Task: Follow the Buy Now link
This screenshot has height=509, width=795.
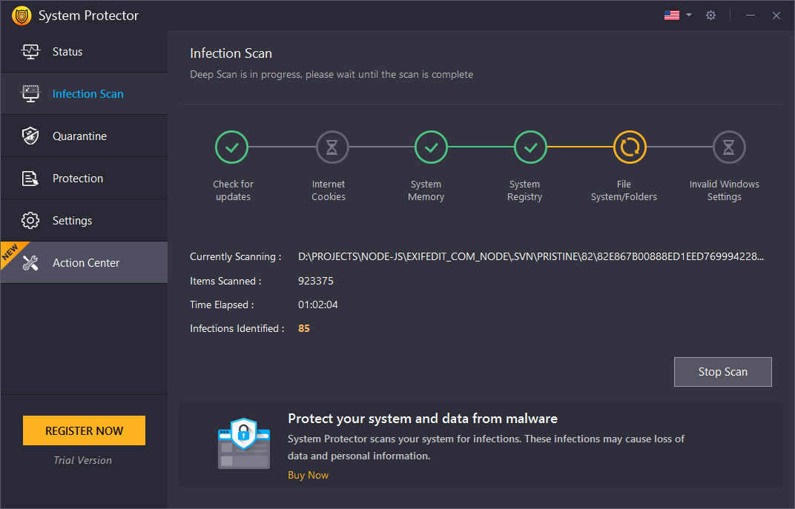Action: pos(308,475)
